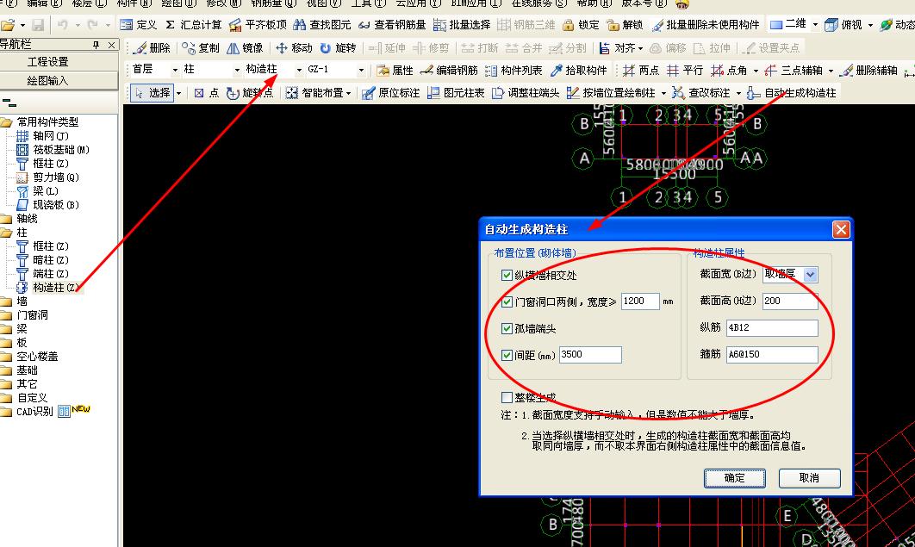The image size is (915, 547).
Task: Click 取消 to cancel dialog
Action: (809, 478)
